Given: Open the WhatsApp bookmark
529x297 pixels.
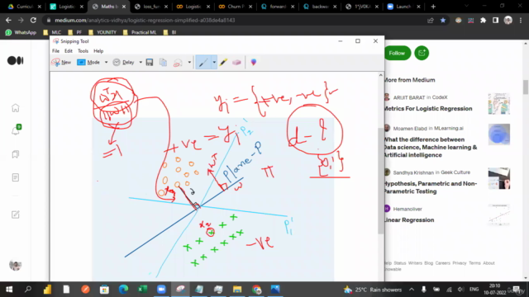Looking at the screenshot, I should pos(21,32).
